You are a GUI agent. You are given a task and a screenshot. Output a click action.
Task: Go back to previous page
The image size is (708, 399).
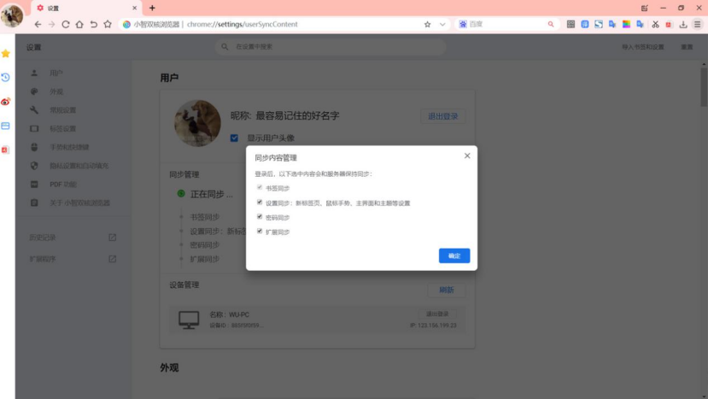tap(38, 25)
